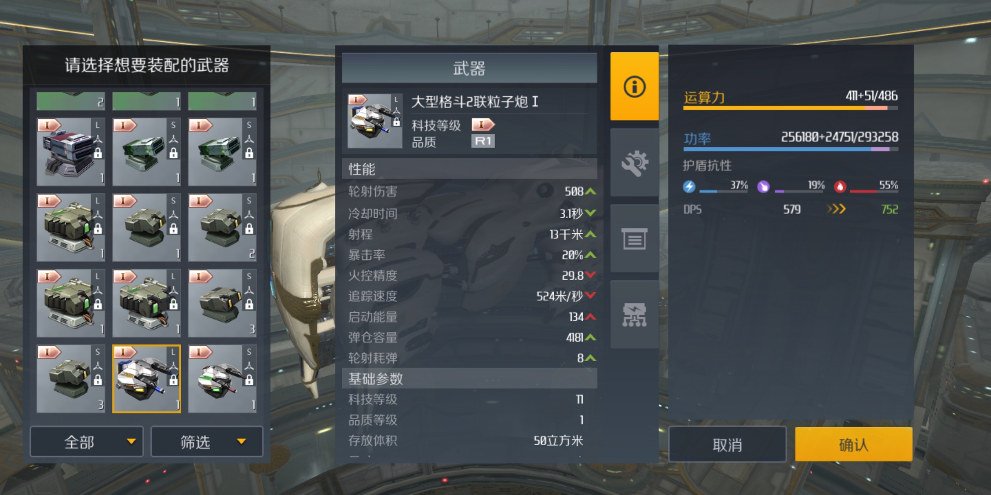Image resolution: width=991 pixels, height=495 pixels.
Task: Open the circuit module tab icon
Action: click(635, 314)
